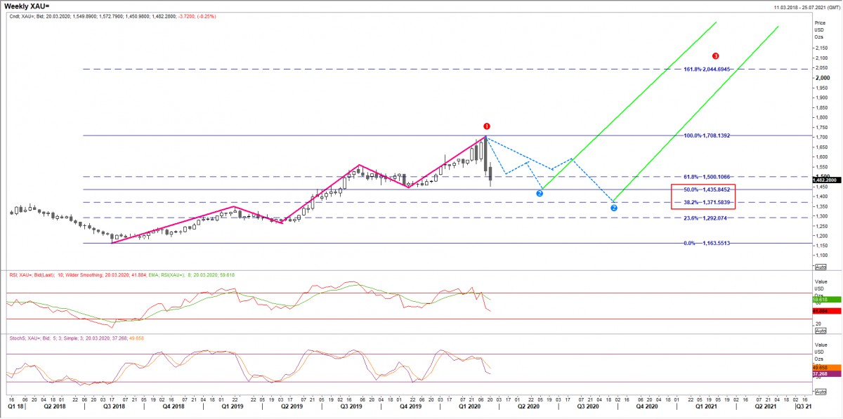Click the red wave 3 marker
This screenshot has width=843, height=419.
(x=715, y=55)
